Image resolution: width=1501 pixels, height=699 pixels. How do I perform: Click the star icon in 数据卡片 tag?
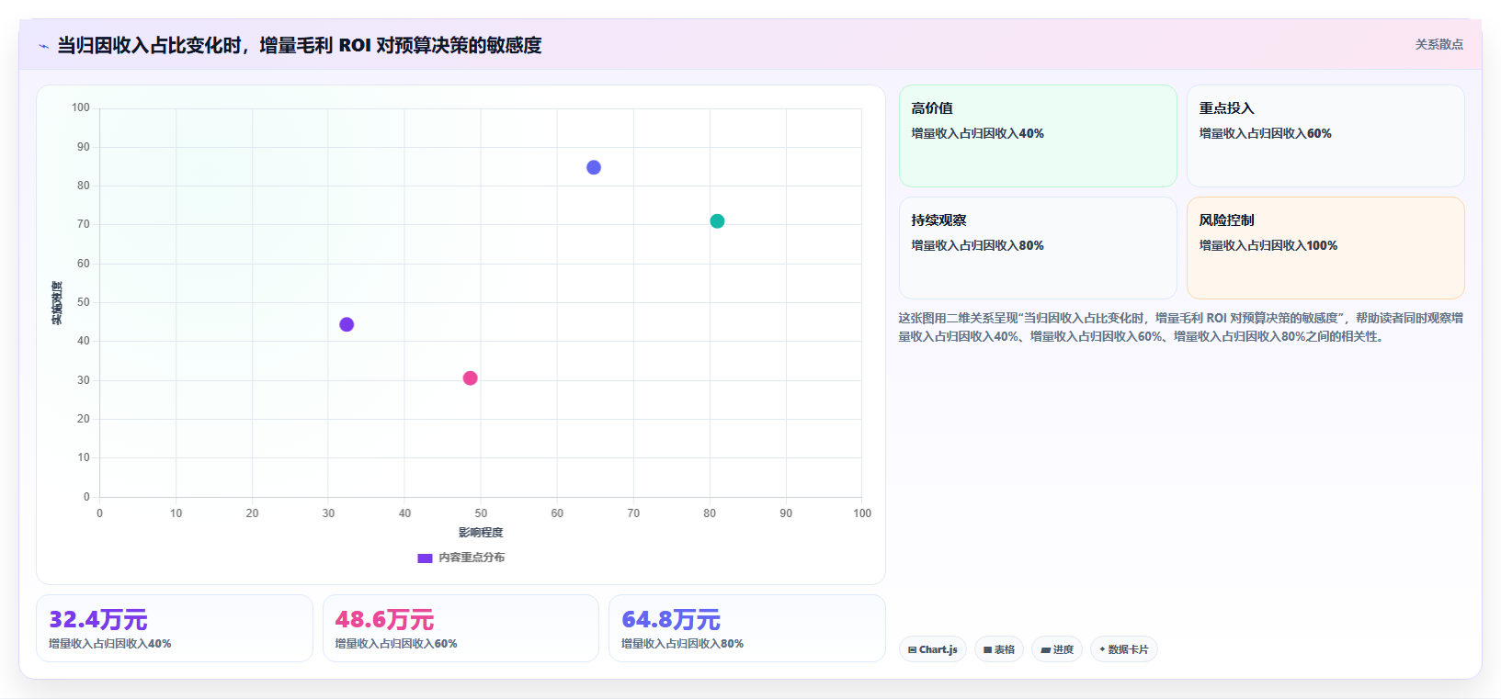coord(1102,649)
